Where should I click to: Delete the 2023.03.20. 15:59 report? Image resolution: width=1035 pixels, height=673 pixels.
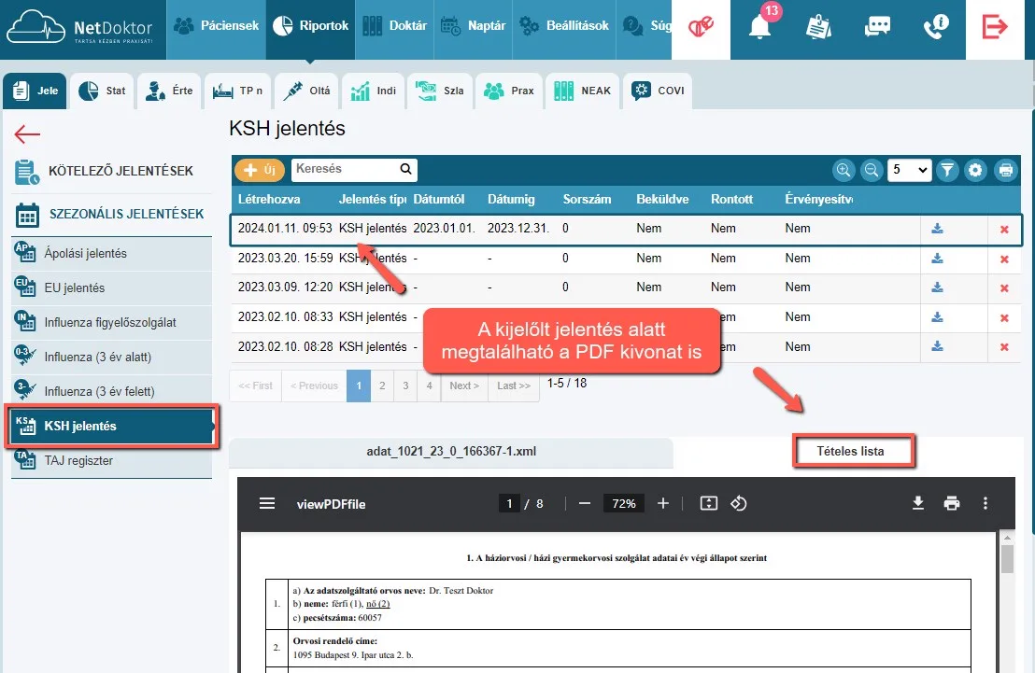(1004, 259)
